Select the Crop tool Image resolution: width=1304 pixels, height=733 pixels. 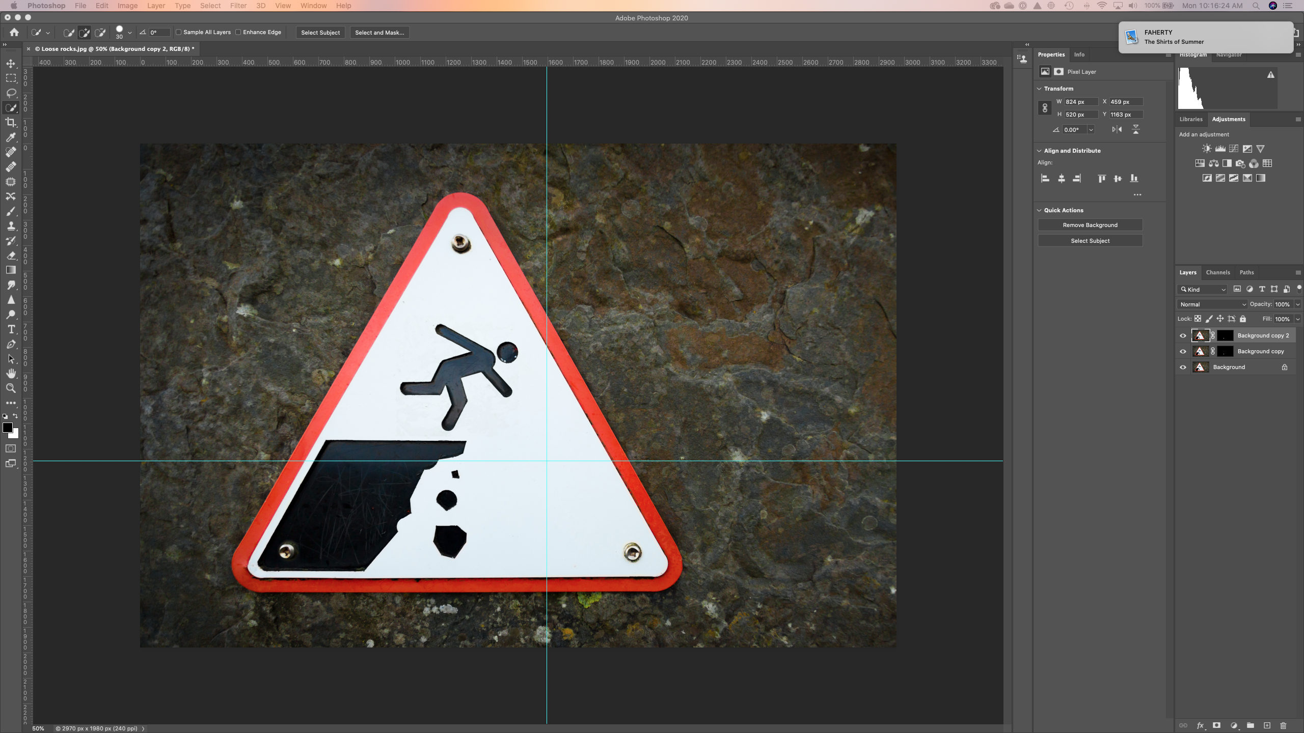pos(11,122)
